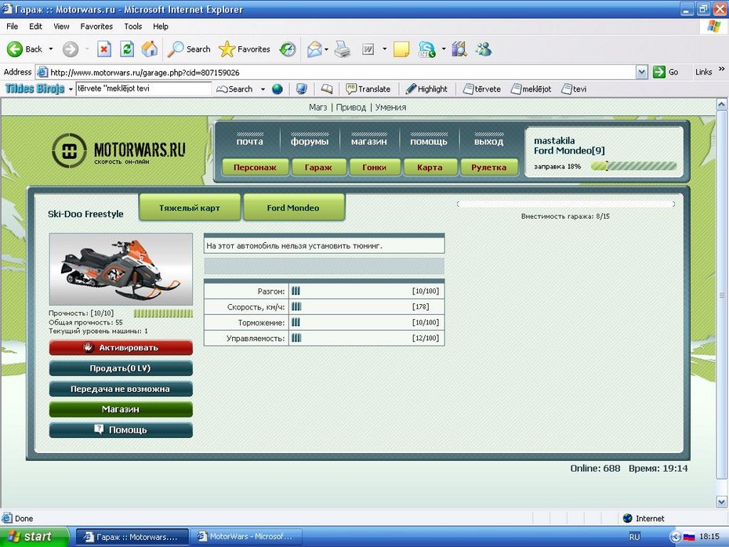Click the Умения link at top
The height and width of the screenshot is (547, 729).
click(x=390, y=107)
